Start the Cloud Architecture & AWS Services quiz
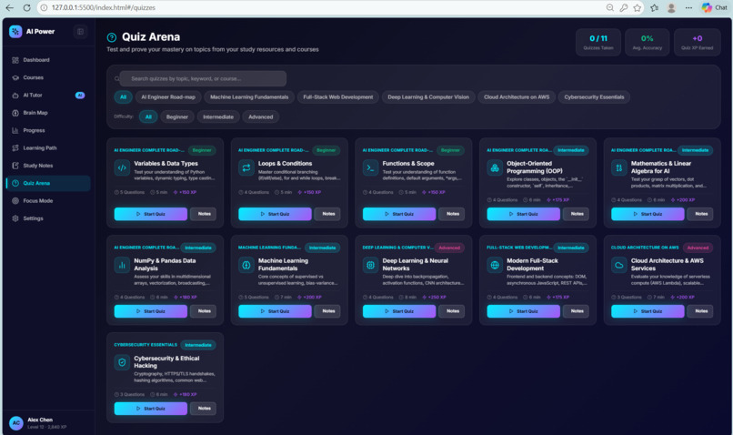 click(x=648, y=311)
